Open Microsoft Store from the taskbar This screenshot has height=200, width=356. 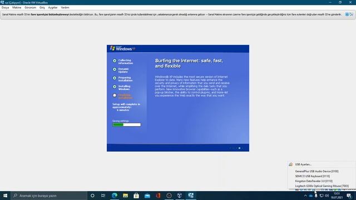[136, 196]
